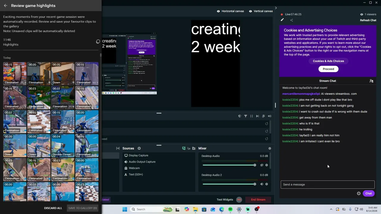Skip to the next alert

[x=257, y=116]
